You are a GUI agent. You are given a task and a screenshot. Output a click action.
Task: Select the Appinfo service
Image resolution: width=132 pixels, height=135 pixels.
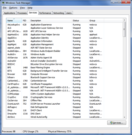click(x=11, y=41)
